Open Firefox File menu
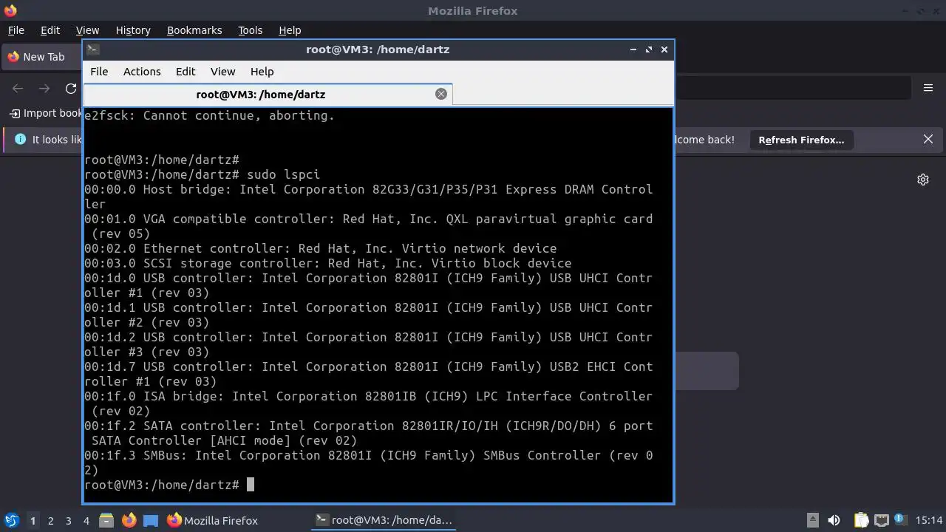Viewport: 946px width, 532px height. click(16, 30)
